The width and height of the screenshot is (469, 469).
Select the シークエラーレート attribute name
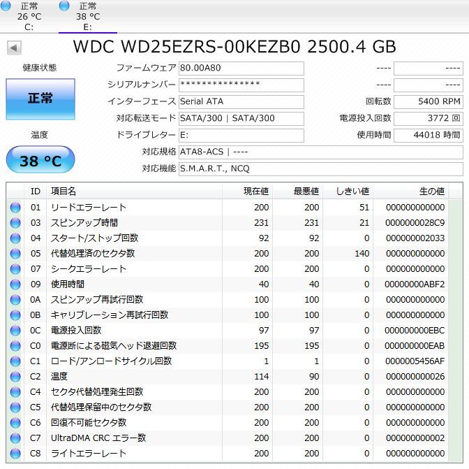pyautogui.click(x=89, y=269)
